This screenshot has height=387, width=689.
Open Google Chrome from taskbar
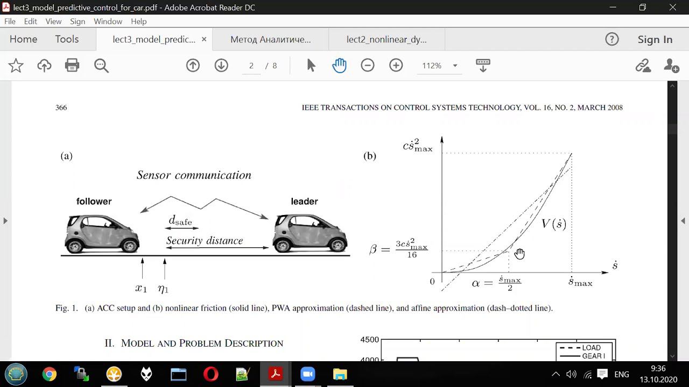[50, 374]
